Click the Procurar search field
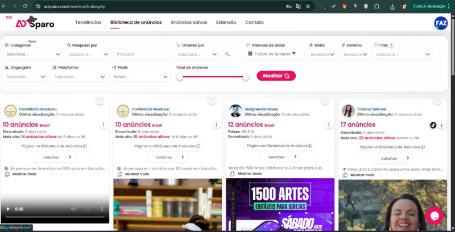455x232 pixels. [143, 54]
